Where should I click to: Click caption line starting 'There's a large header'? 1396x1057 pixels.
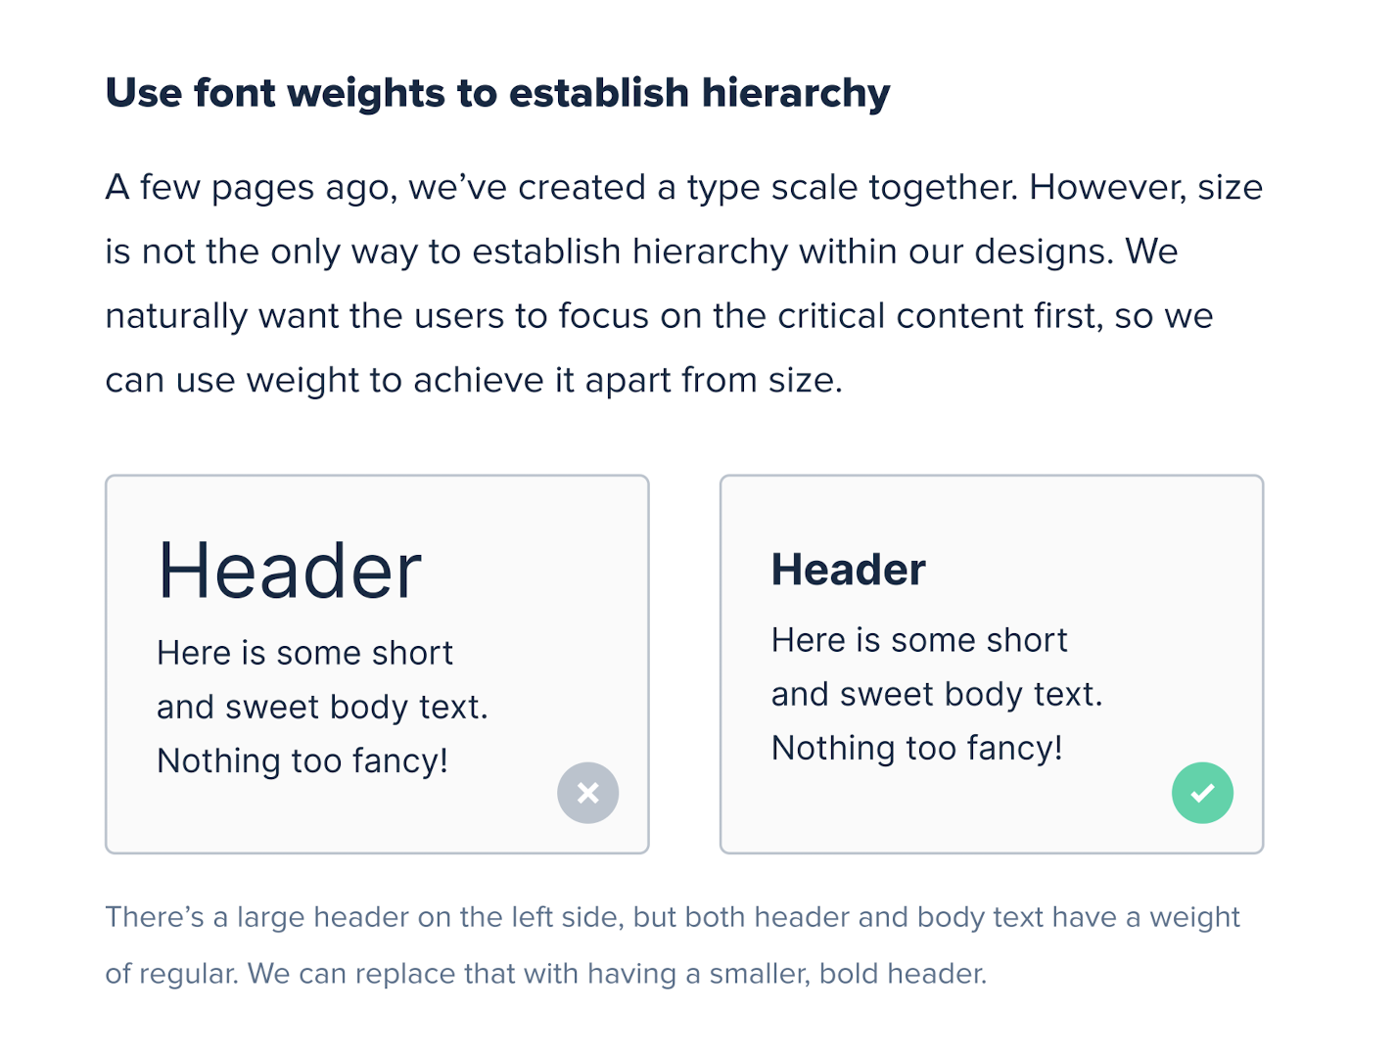tap(673, 917)
